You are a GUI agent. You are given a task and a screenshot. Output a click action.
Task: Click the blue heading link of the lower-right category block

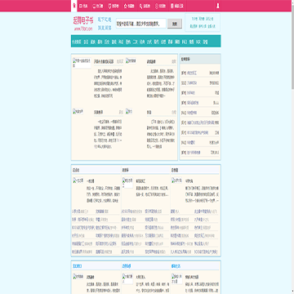pyautogui.click(x=176, y=266)
